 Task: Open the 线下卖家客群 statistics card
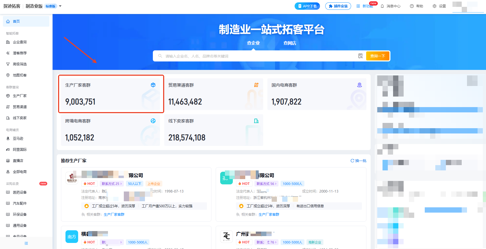213,130
